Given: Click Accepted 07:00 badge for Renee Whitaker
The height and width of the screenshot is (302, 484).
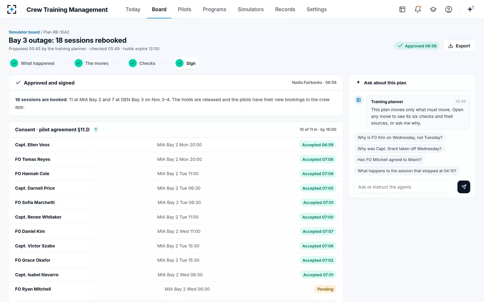Looking at the screenshot, I should point(318,217).
